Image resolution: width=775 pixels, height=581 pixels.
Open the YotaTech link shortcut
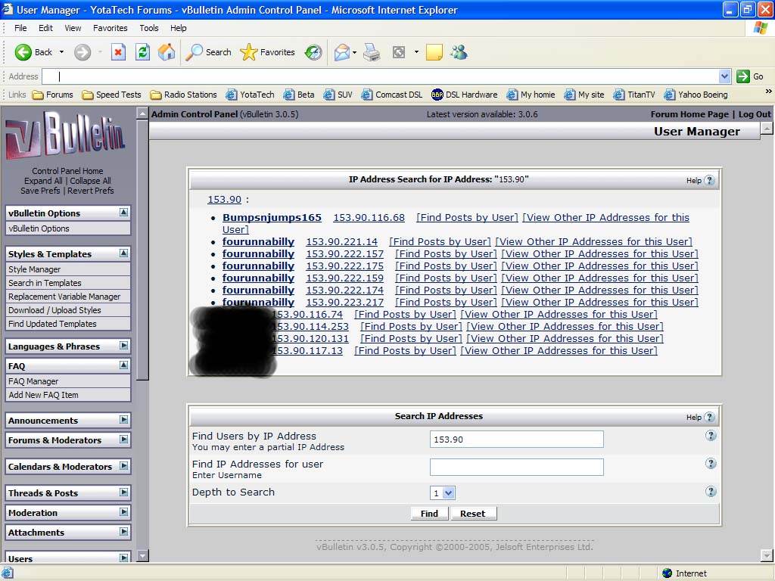pos(250,95)
